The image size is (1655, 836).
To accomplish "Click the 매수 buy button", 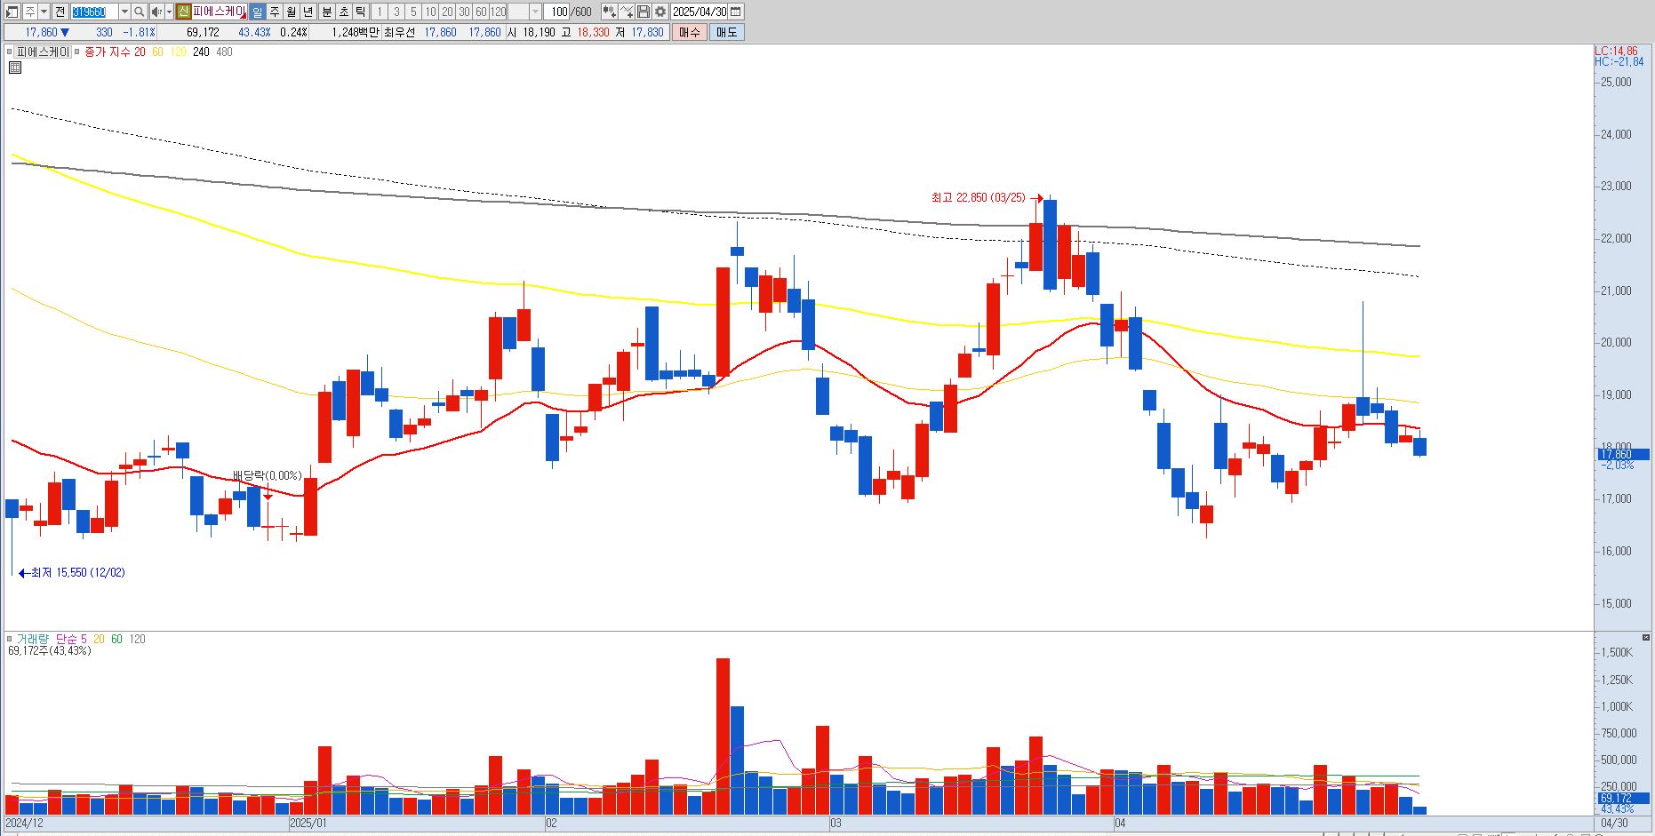I will click(689, 32).
